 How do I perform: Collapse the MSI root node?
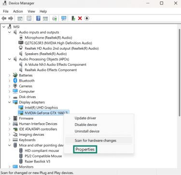(4, 27)
